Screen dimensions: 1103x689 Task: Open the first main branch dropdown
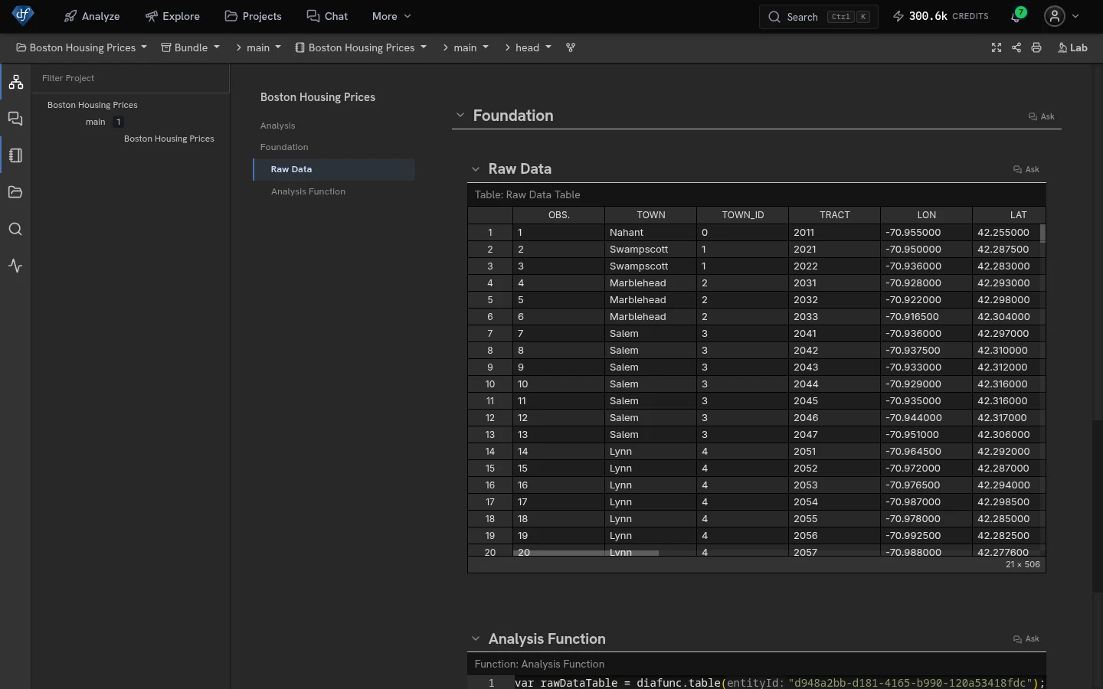258,47
